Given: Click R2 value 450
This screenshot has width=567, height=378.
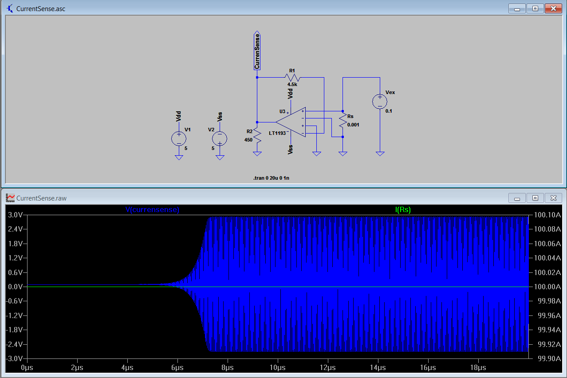Looking at the screenshot, I should [248, 140].
